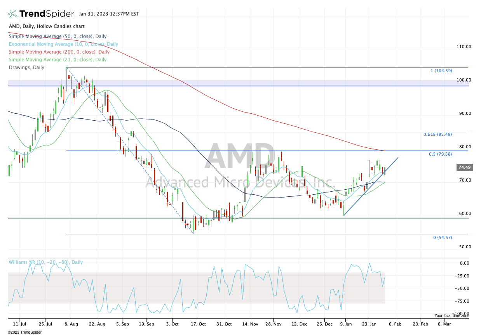Screen dimensions: 481x336
Task: Click the TrendSpider brand name text
Action: coord(47,14)
